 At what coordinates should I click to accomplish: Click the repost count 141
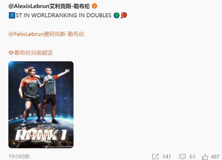(x=166, y=157)
